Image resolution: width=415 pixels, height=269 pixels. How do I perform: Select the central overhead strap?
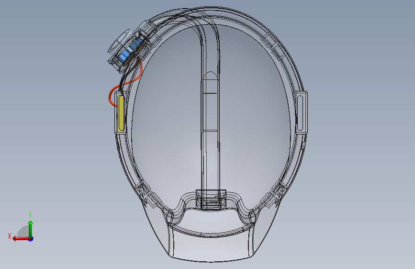tap(211, 114)
